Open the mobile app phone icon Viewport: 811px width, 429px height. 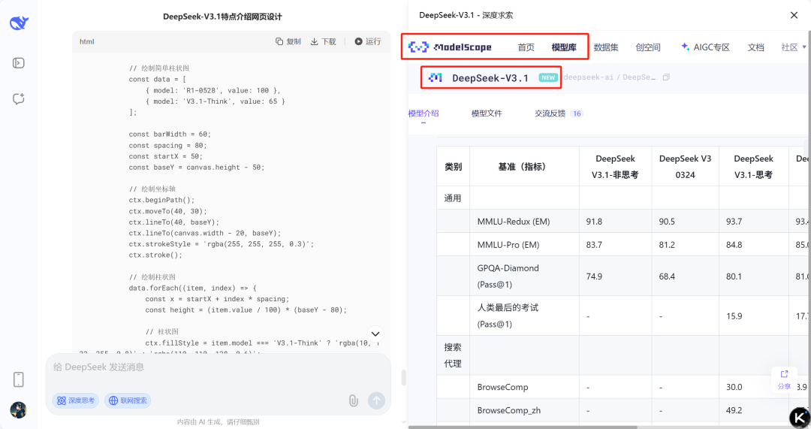click(x=19, y=379)
